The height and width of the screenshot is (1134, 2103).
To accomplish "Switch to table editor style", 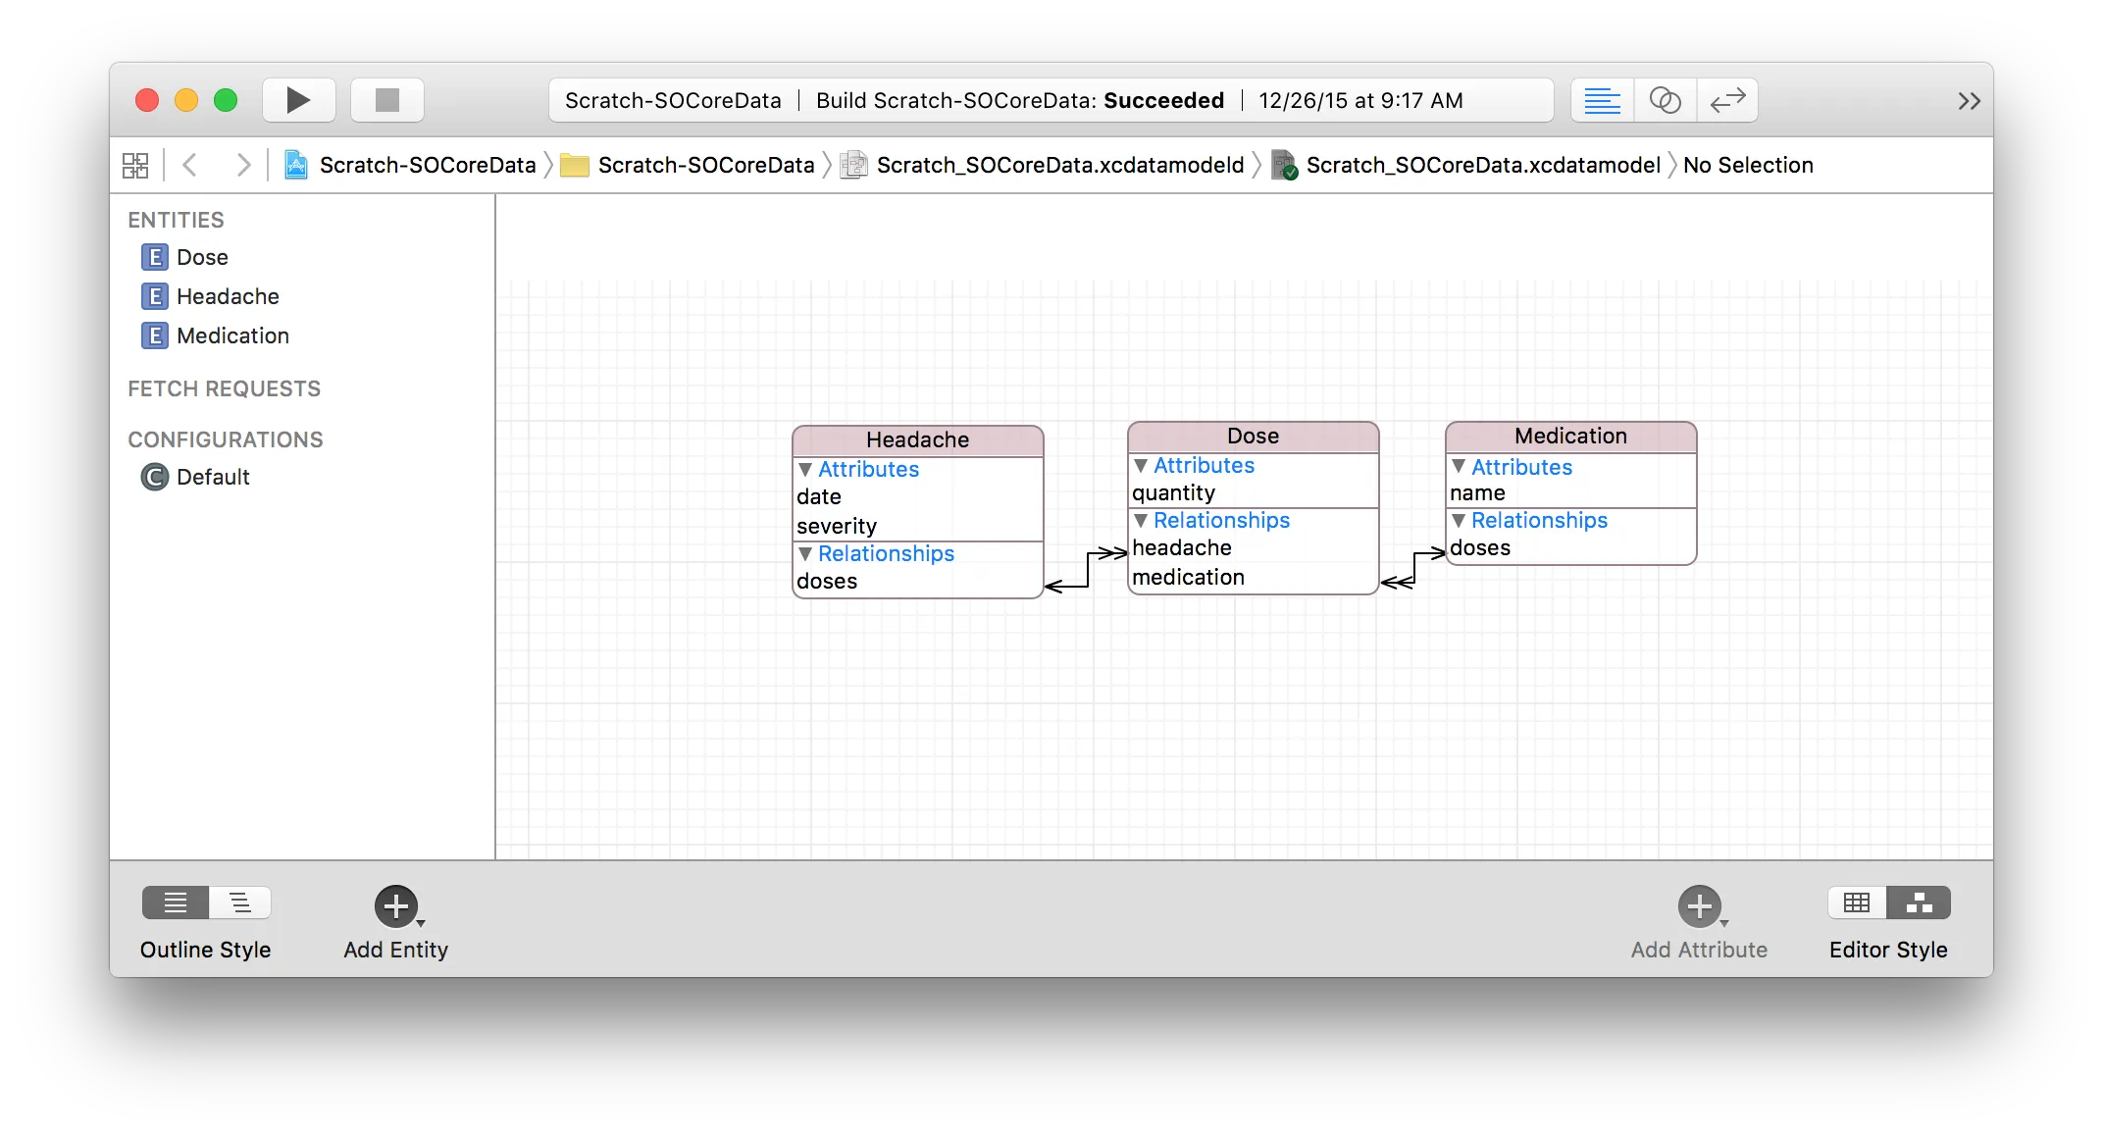I will [1857, 902].
